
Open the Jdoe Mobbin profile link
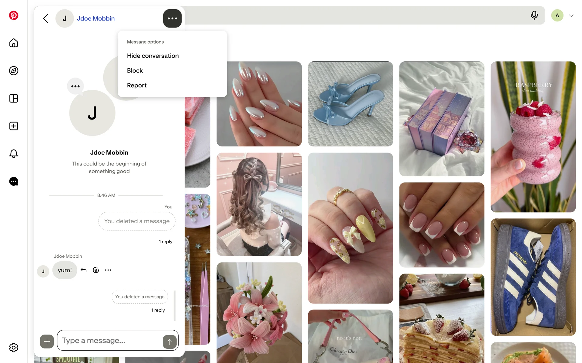(x=96, y=18)
